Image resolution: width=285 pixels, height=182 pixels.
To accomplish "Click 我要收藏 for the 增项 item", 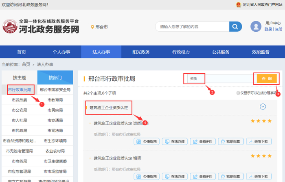I will (231, 176).
